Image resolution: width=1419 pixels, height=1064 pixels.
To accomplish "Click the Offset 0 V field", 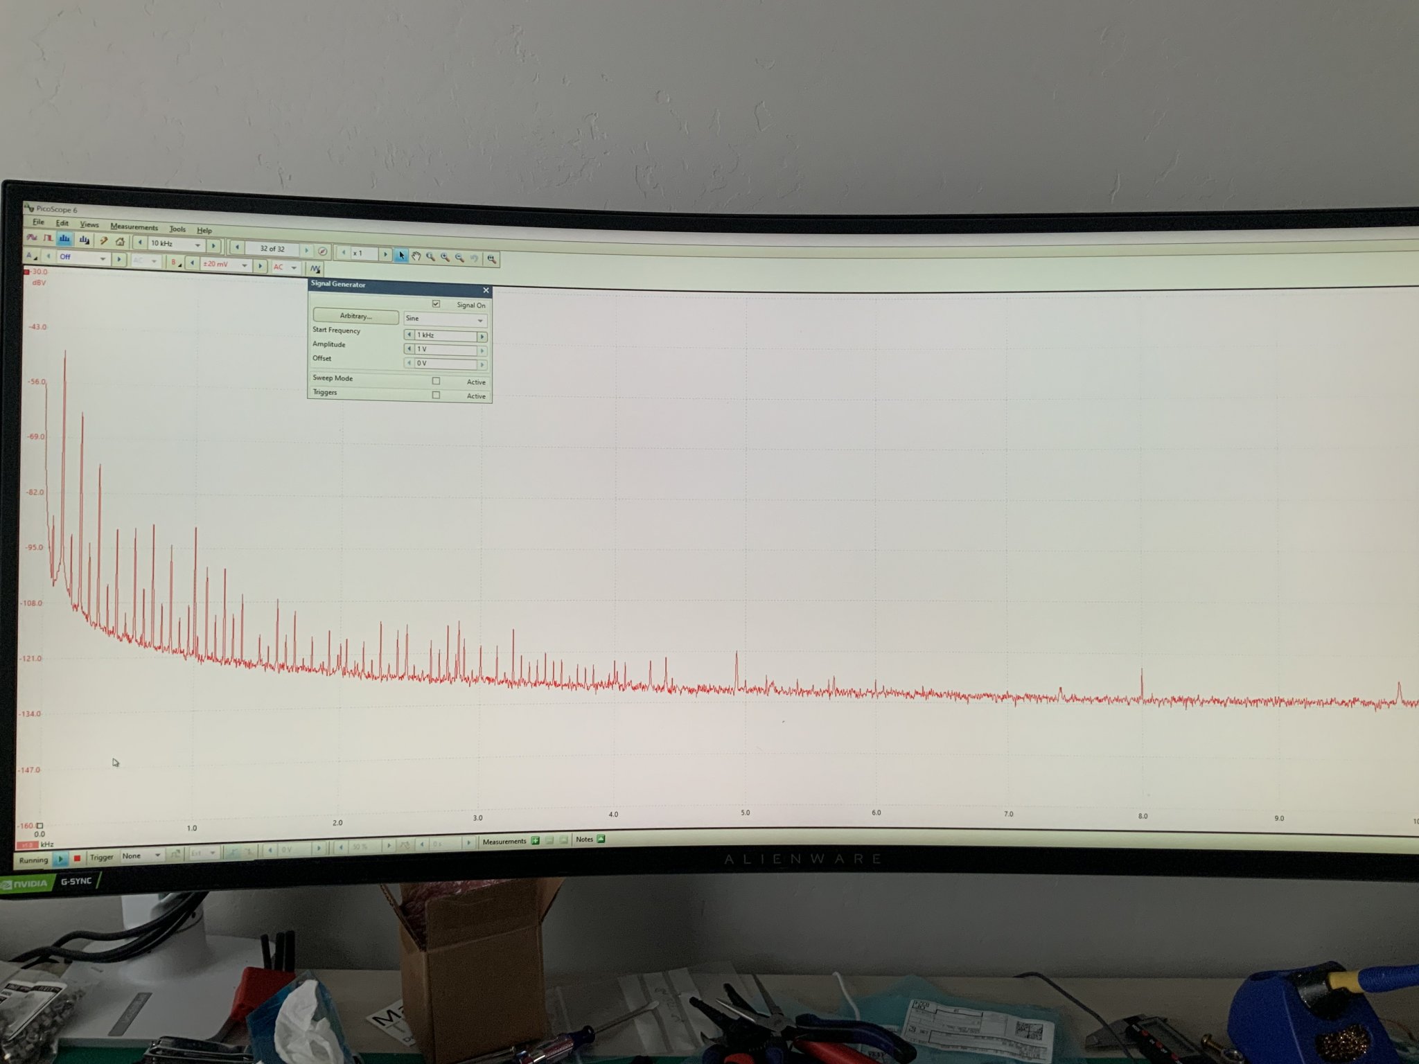I will coord(446,364).
